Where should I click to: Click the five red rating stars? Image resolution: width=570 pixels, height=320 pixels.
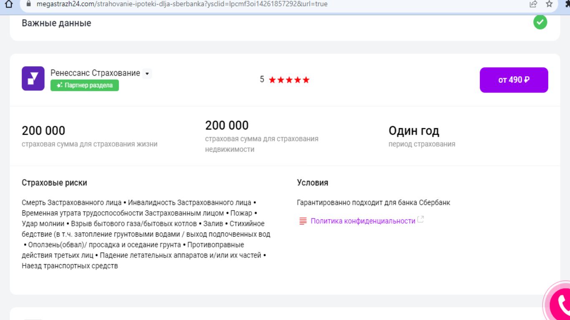289,80
